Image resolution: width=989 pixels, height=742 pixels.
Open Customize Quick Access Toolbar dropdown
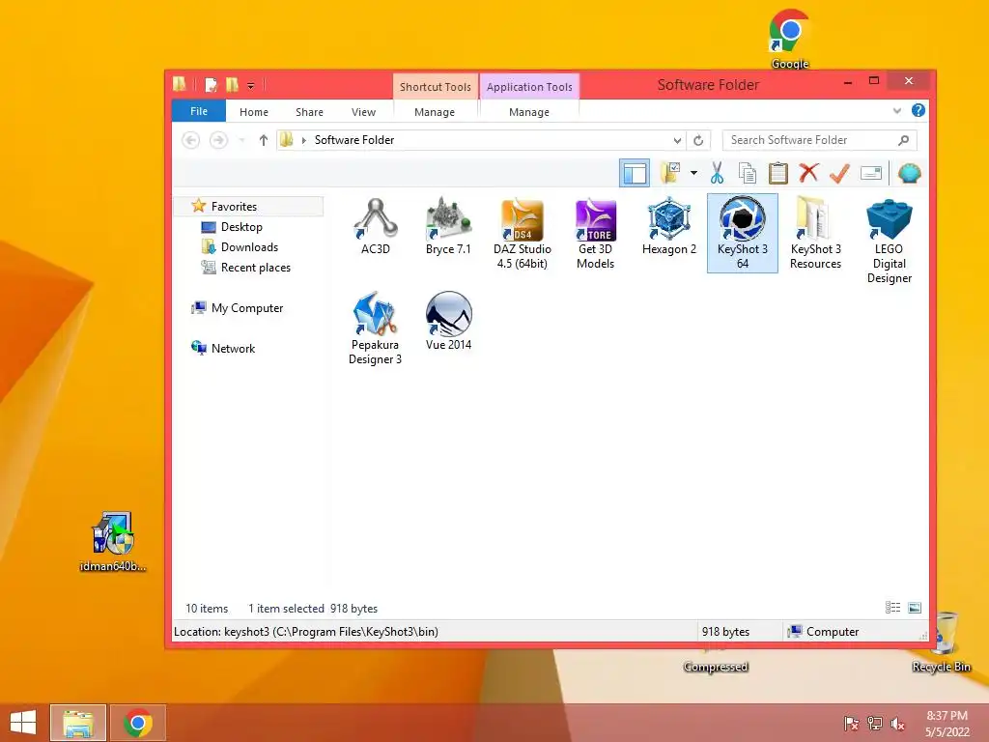coord(250,85)
